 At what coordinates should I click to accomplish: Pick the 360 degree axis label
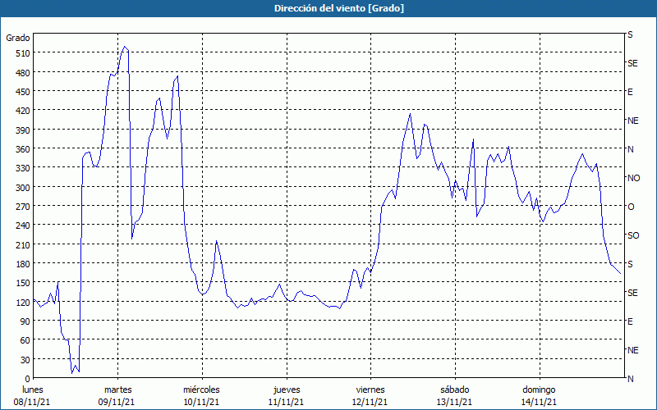pyautogui.click(x=23, y=149)
